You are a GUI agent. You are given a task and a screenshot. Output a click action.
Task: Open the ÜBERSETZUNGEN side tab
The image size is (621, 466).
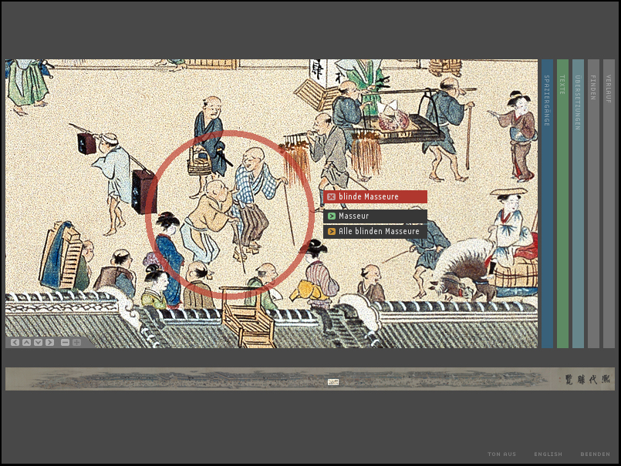[578, 203]
